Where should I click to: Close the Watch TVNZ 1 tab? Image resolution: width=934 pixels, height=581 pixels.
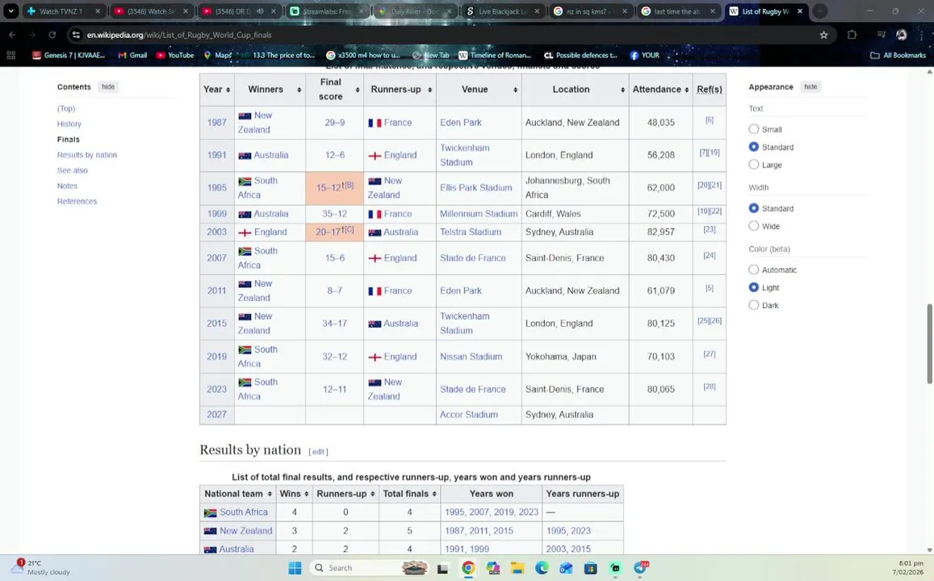pos(98,10)
